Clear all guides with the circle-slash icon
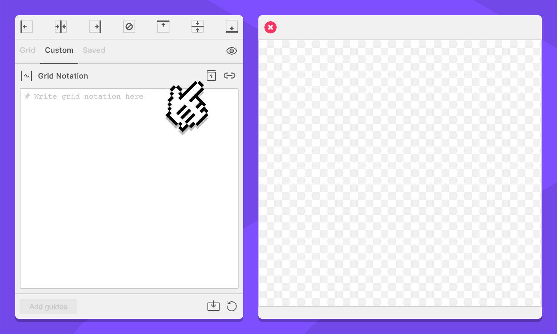The image size is (557, 334). pyautogui.click(x=129, y=27)
